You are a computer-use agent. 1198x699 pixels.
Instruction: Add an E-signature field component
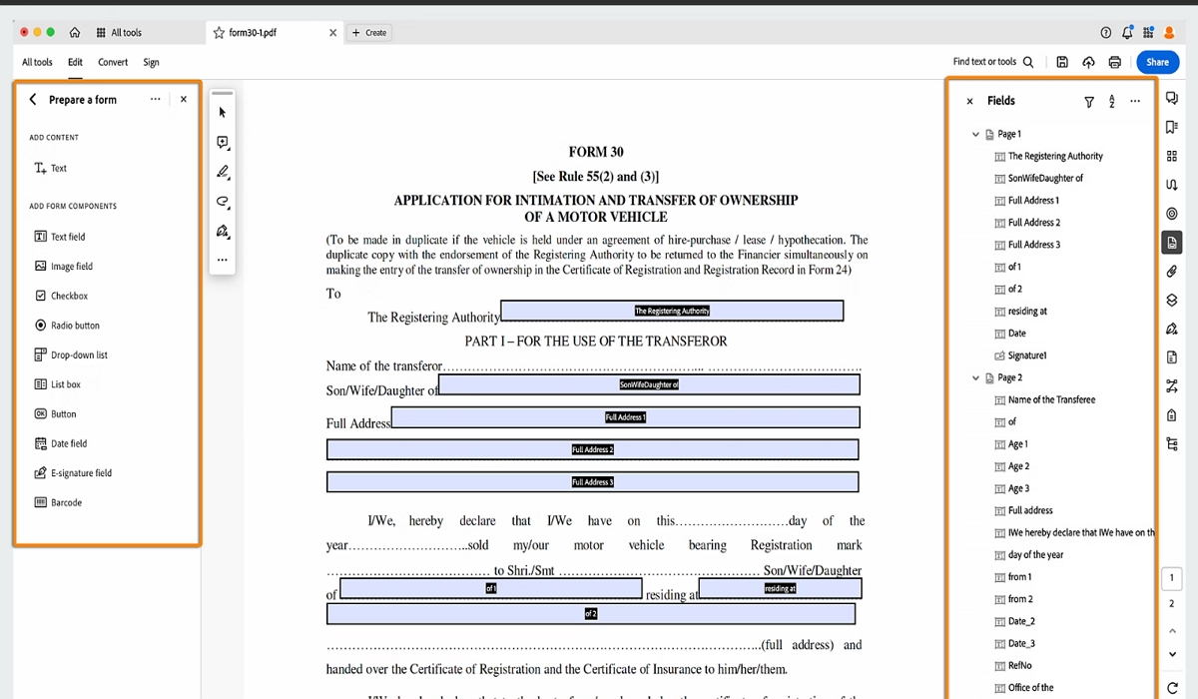[73, 473]
